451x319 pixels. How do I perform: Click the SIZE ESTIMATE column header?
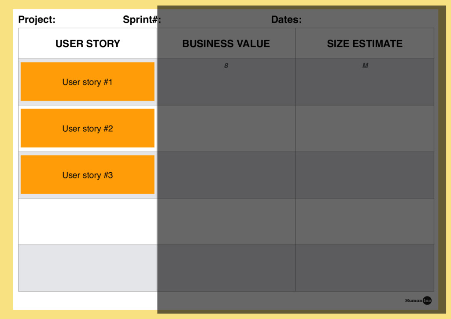365,44
